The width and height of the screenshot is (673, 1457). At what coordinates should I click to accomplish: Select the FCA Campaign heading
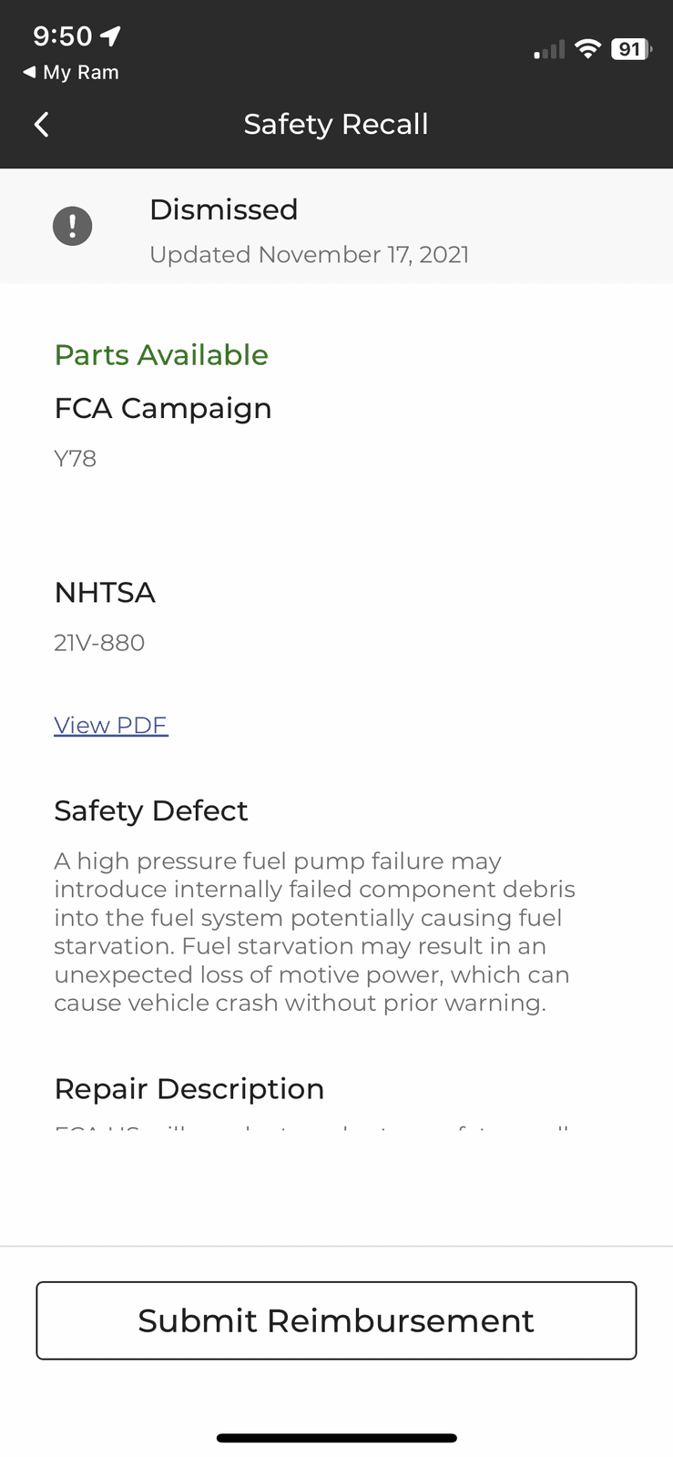tap(163, 409)
